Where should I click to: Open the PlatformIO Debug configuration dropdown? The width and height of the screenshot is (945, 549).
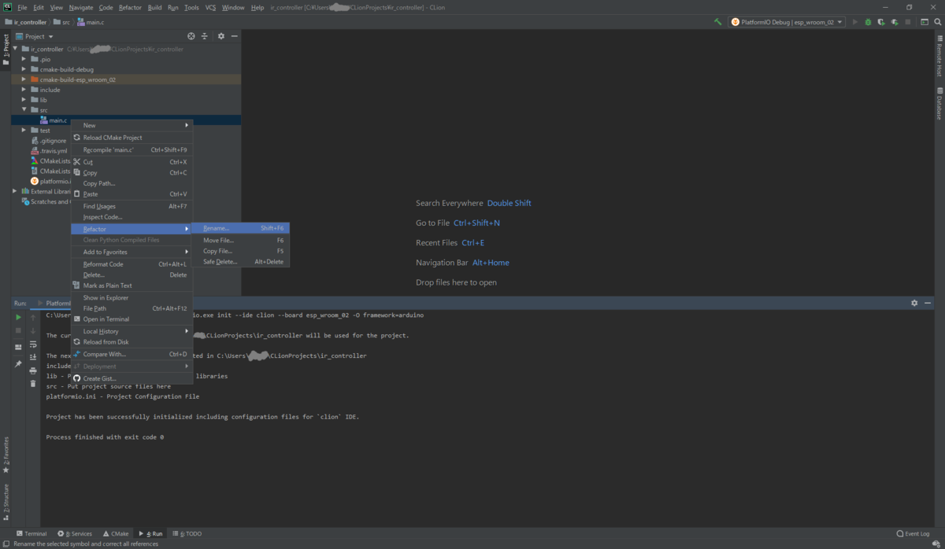point(787,22)
